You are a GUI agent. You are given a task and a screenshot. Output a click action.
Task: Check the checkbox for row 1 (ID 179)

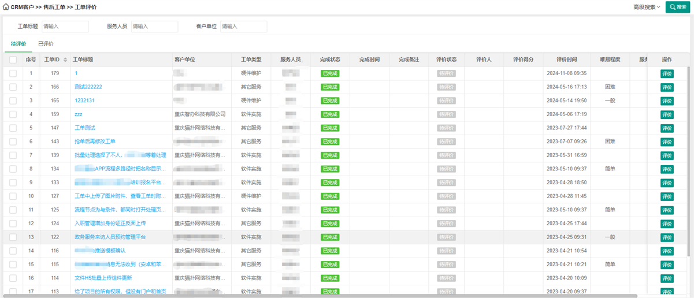pyautogui.click(x=13, y=73)
